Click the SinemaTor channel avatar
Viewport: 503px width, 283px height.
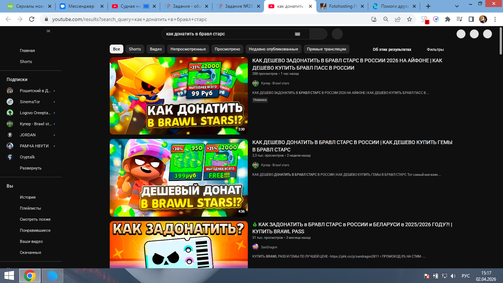pos(10,102)
